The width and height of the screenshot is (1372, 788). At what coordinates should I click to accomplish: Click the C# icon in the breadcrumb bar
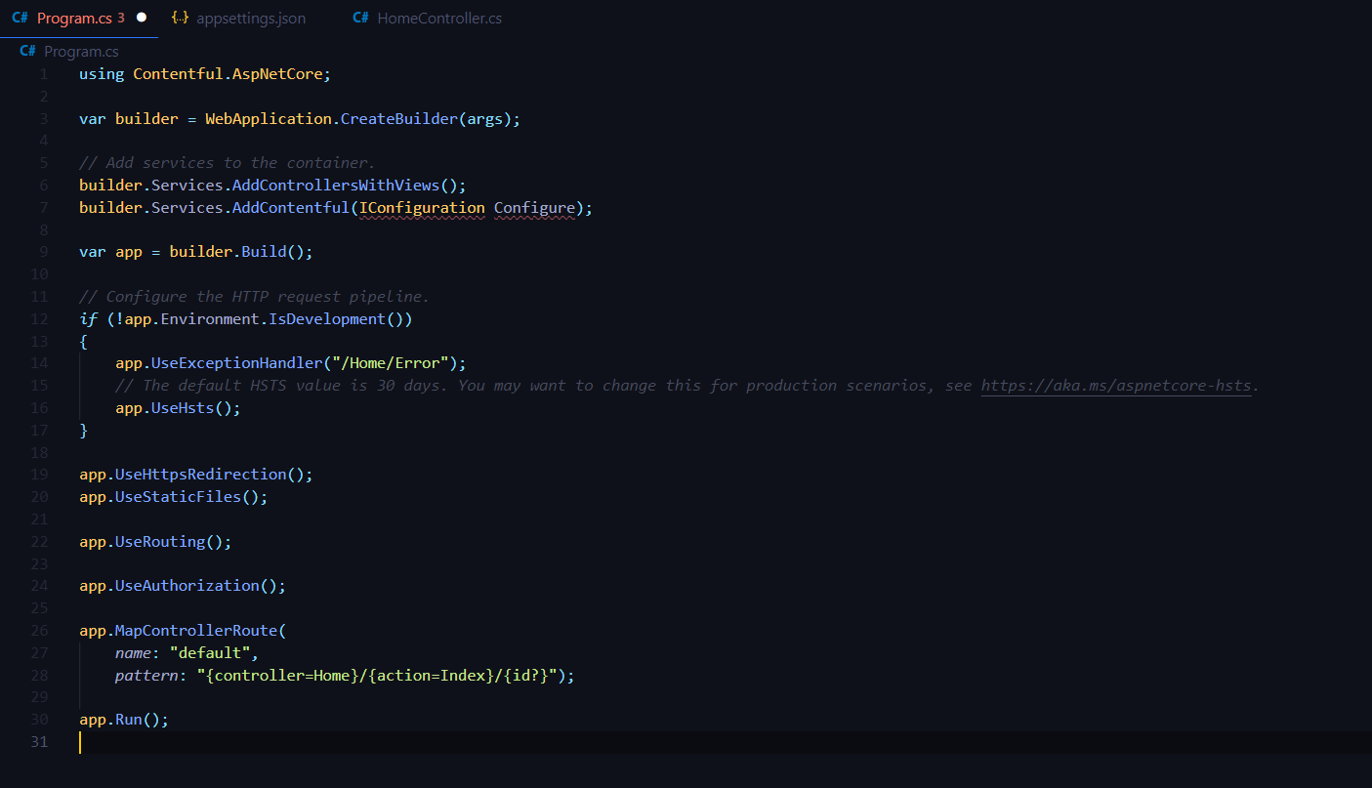[x=27, y=52]
